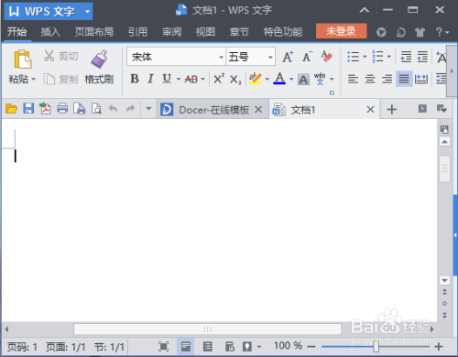Export to PDF icon
458x357 pixels.
tap(45, 108)
